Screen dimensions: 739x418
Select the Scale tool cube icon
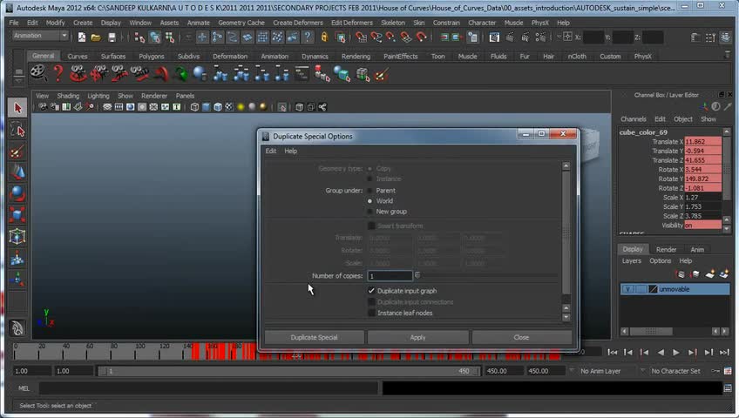17,215
